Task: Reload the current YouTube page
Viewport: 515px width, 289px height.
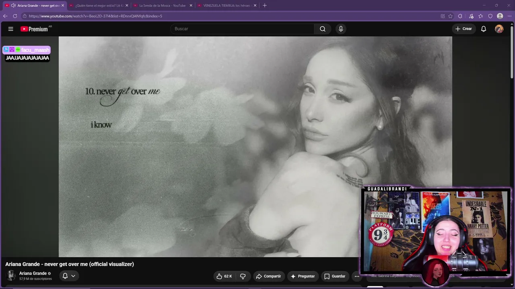Action: point(15,16)
